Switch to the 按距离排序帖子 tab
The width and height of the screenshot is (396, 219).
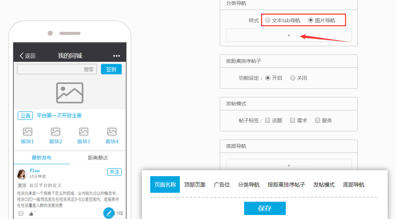[286, 185]
